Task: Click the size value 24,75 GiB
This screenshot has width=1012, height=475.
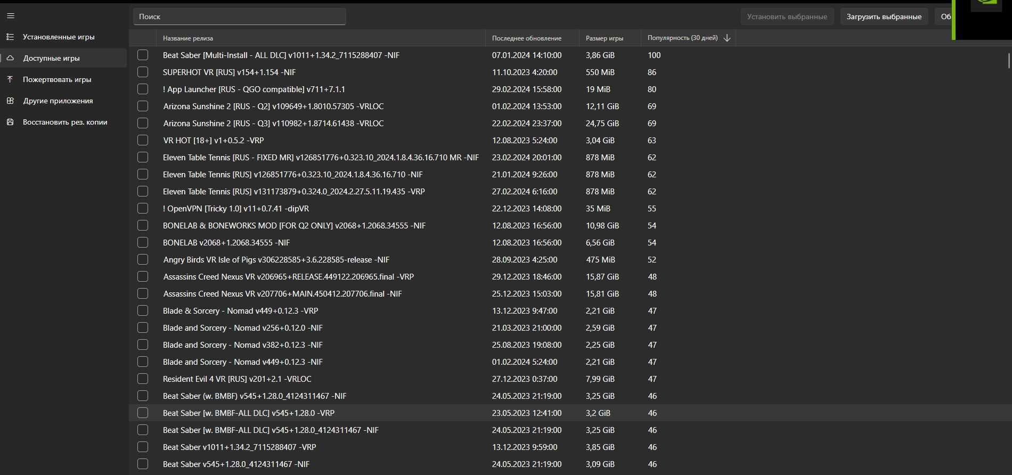Action: (602, 123)
